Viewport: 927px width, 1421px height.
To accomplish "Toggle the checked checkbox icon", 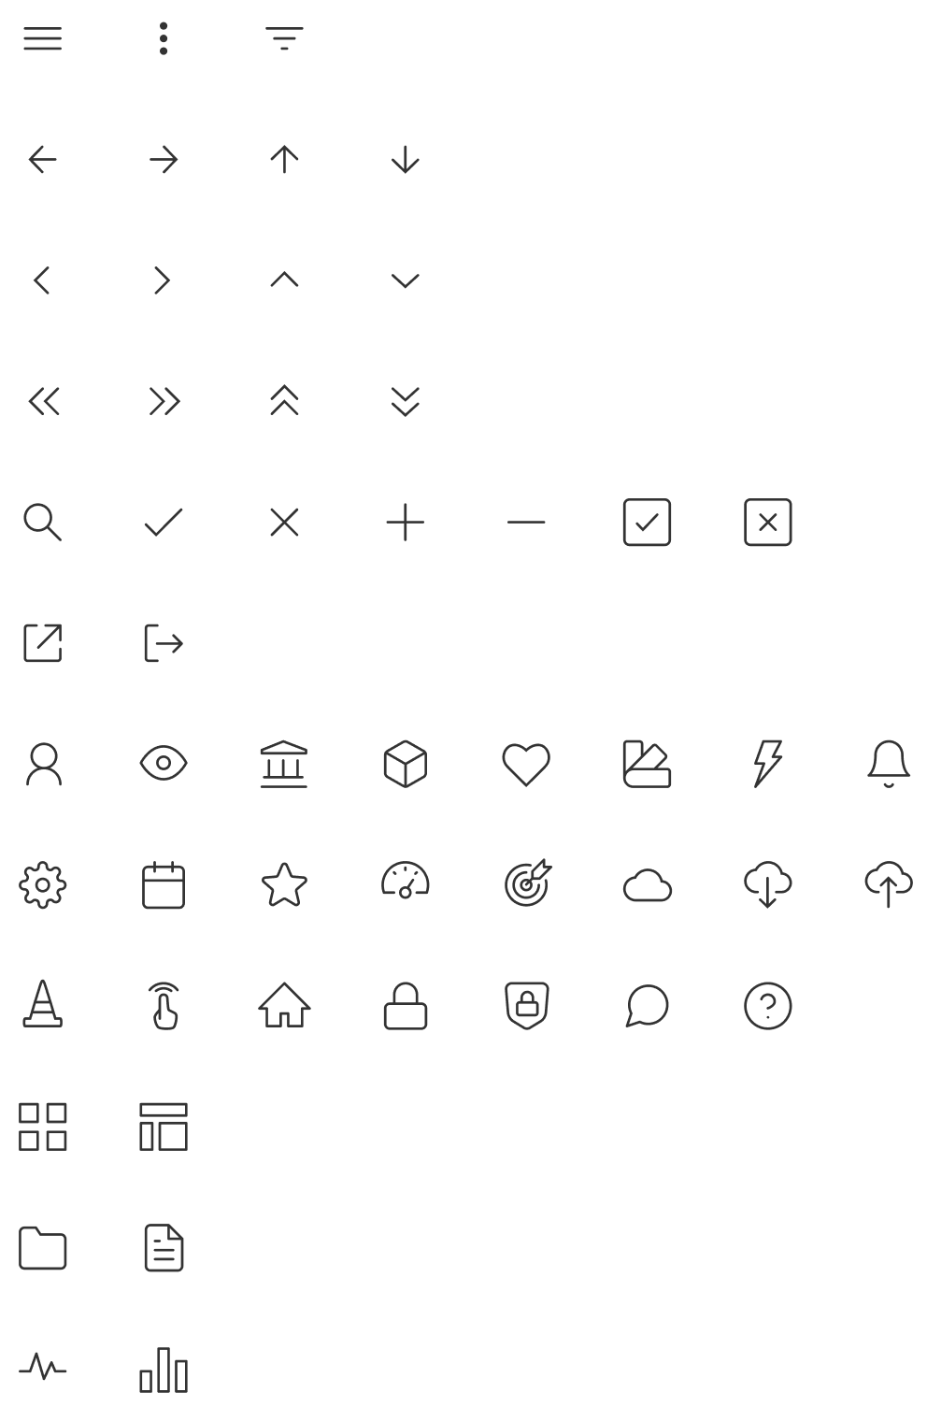I will 647,522.
